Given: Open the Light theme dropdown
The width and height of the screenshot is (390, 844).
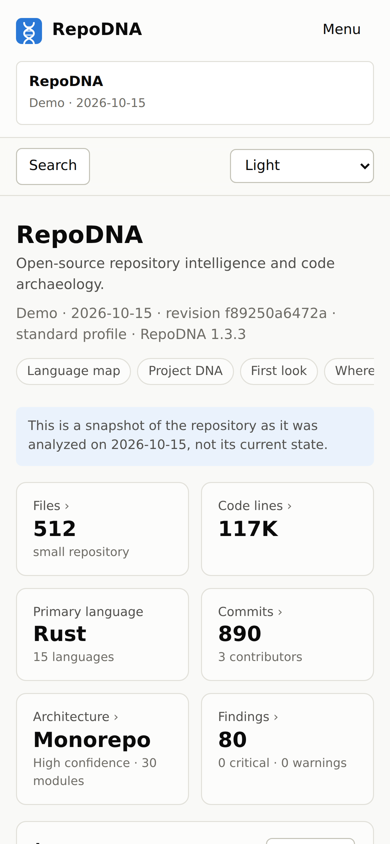Looking at the screenshot, I should pyautogui.click(x=302, y=166).
